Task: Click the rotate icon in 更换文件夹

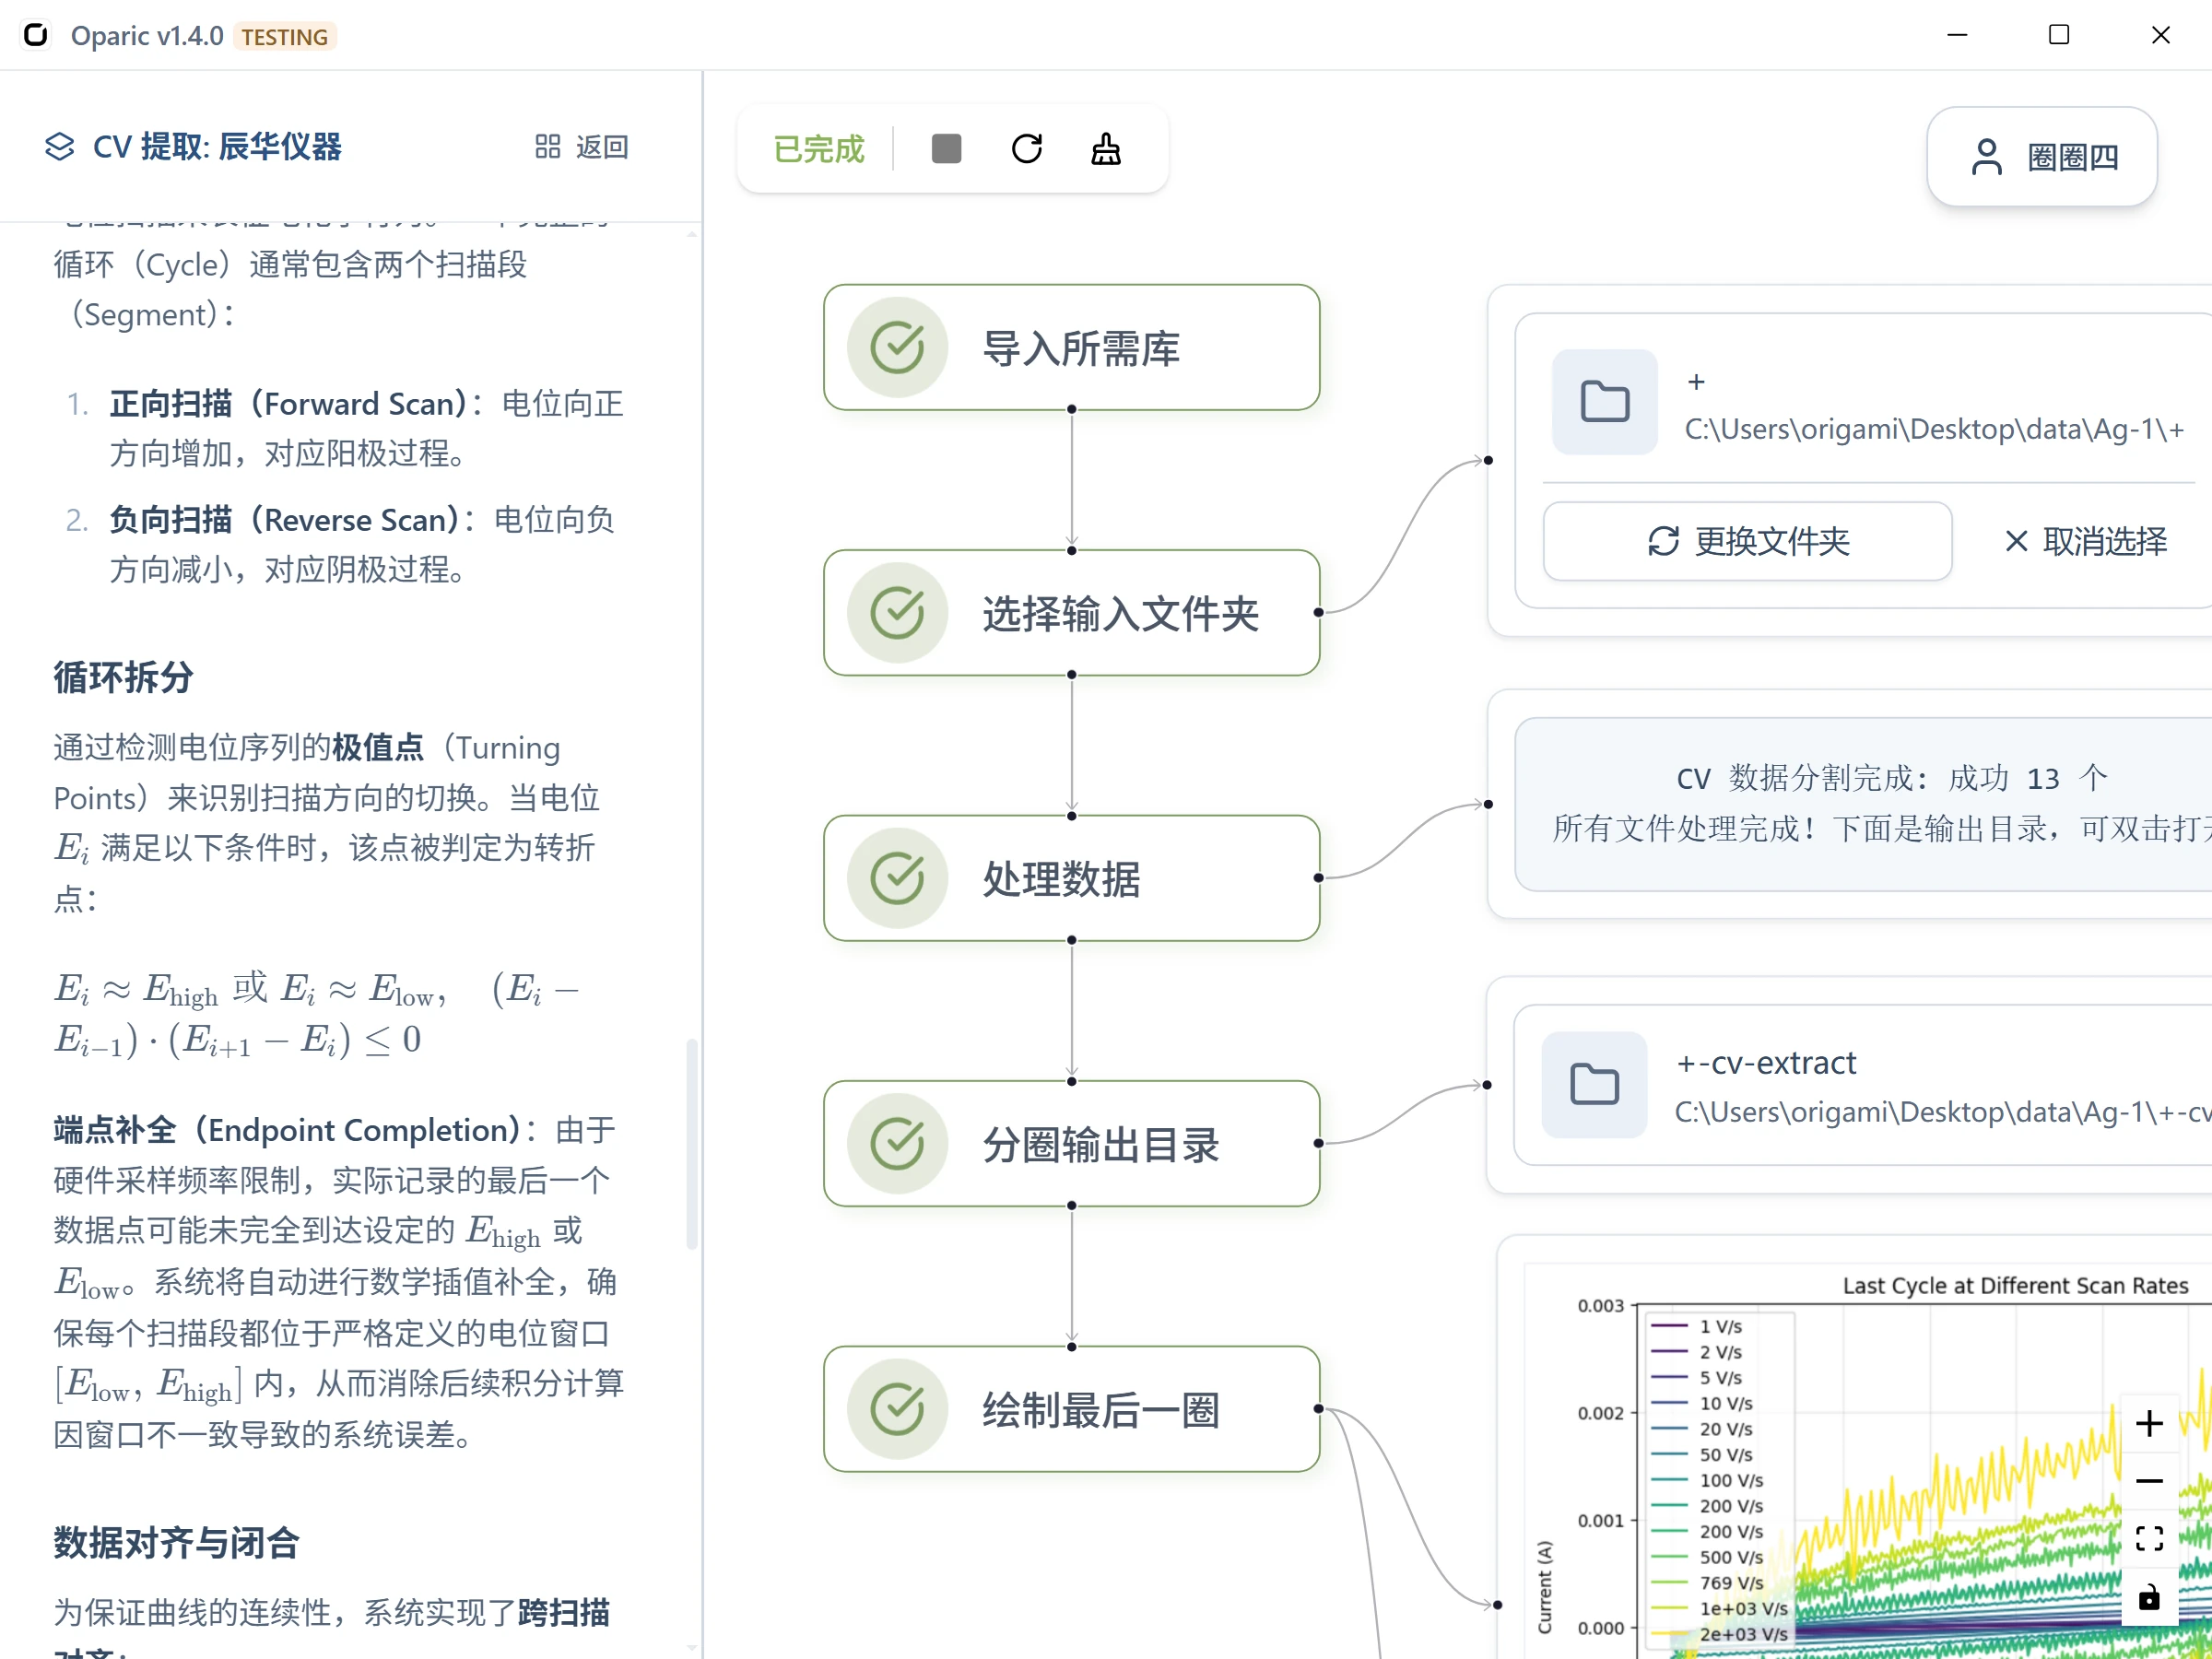Action: coord(1663,541)
